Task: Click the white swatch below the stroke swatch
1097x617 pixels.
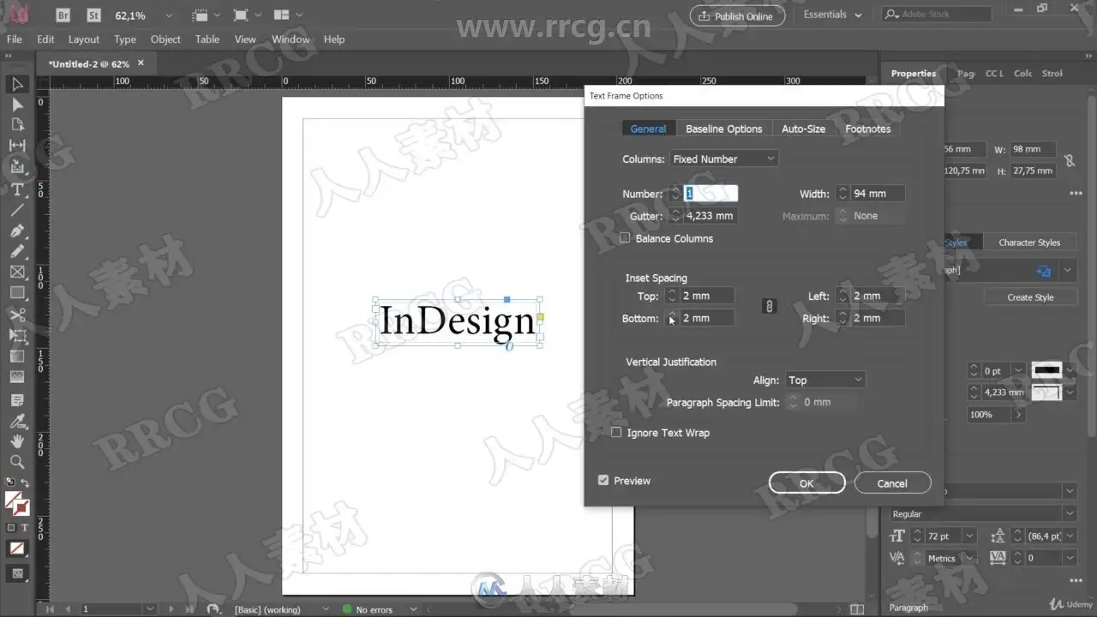Action: [1046, 392]
